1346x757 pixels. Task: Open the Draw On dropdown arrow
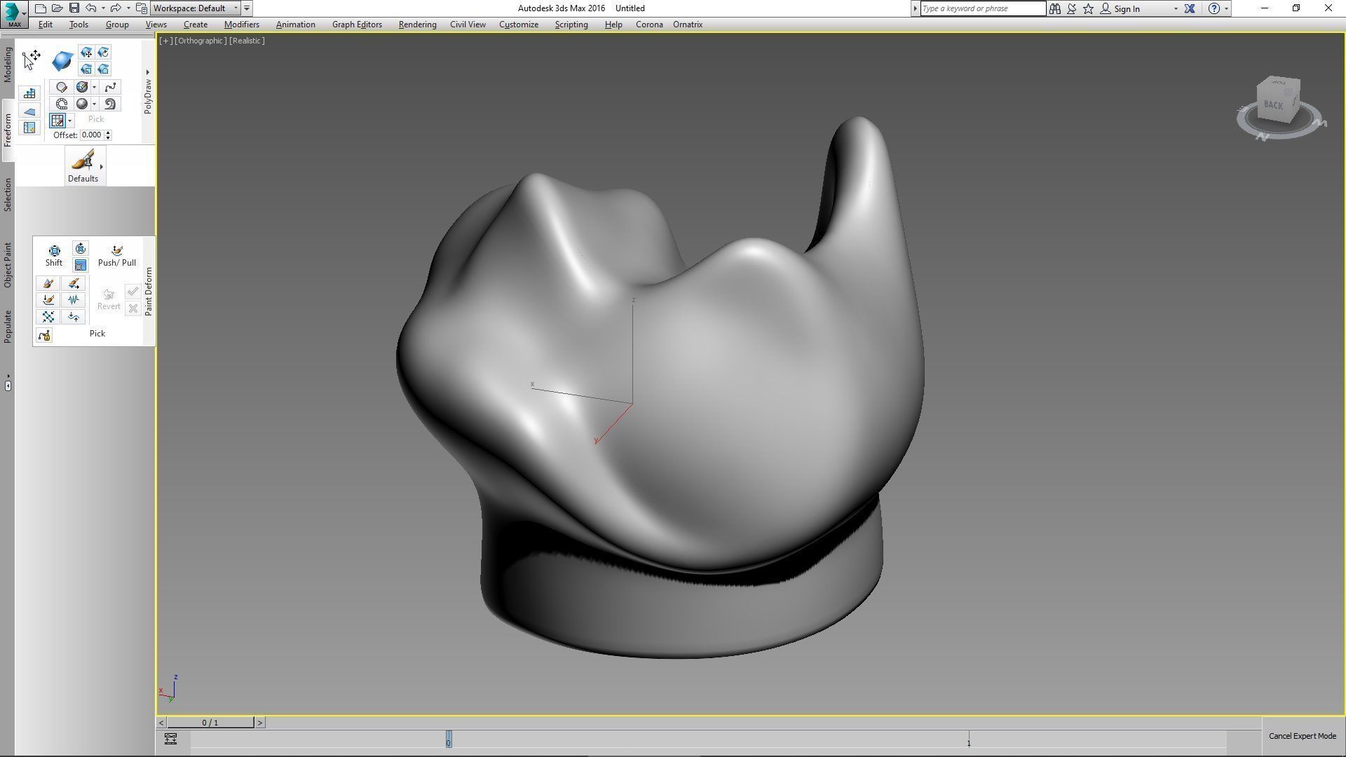point(70,121)
